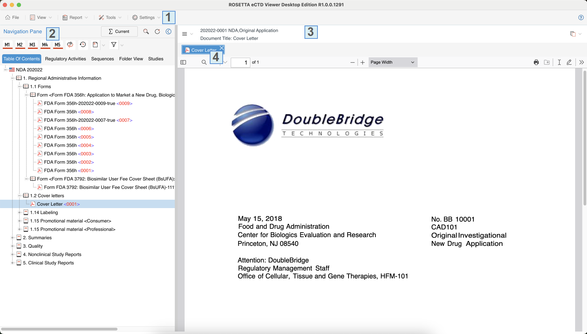Toggle the M1 module filter
The image size is (587, 334).
pos(7,45)
